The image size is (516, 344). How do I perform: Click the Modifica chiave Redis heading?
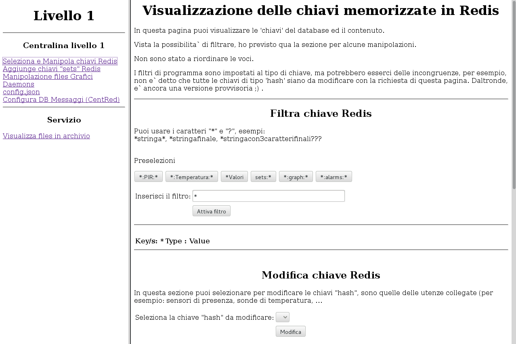coord(321,275)
